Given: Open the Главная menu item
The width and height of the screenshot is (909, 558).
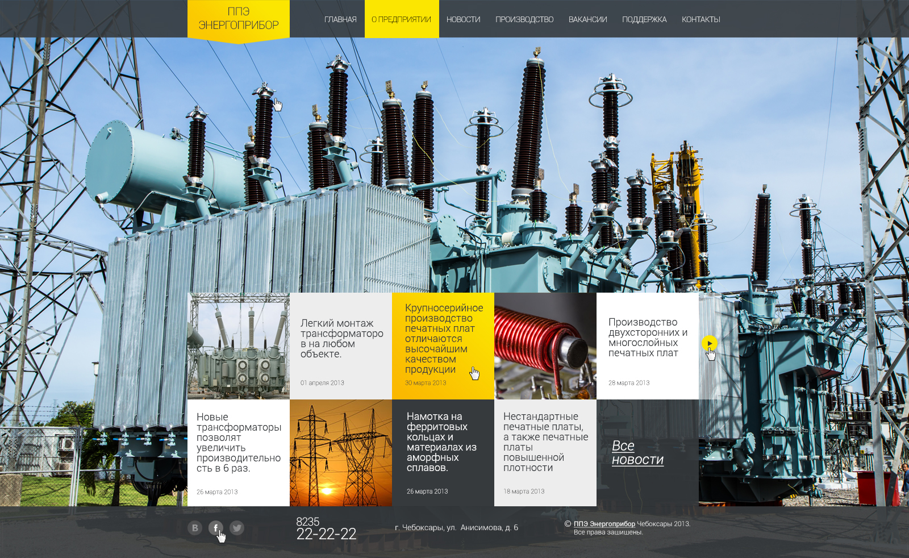Looking at the screenshot, I should click(340, 19).
